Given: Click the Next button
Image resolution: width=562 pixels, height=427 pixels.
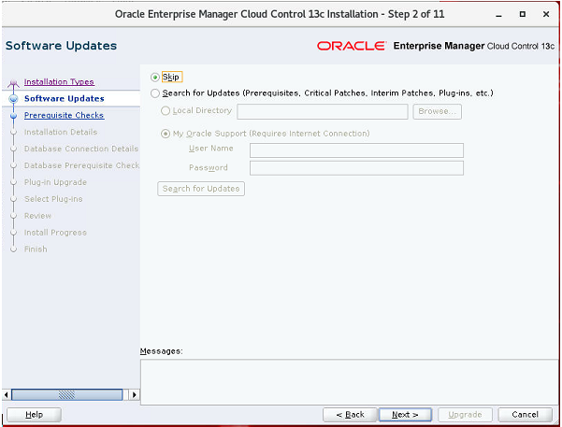Looking at the screenshot, I should click(405, 414).
